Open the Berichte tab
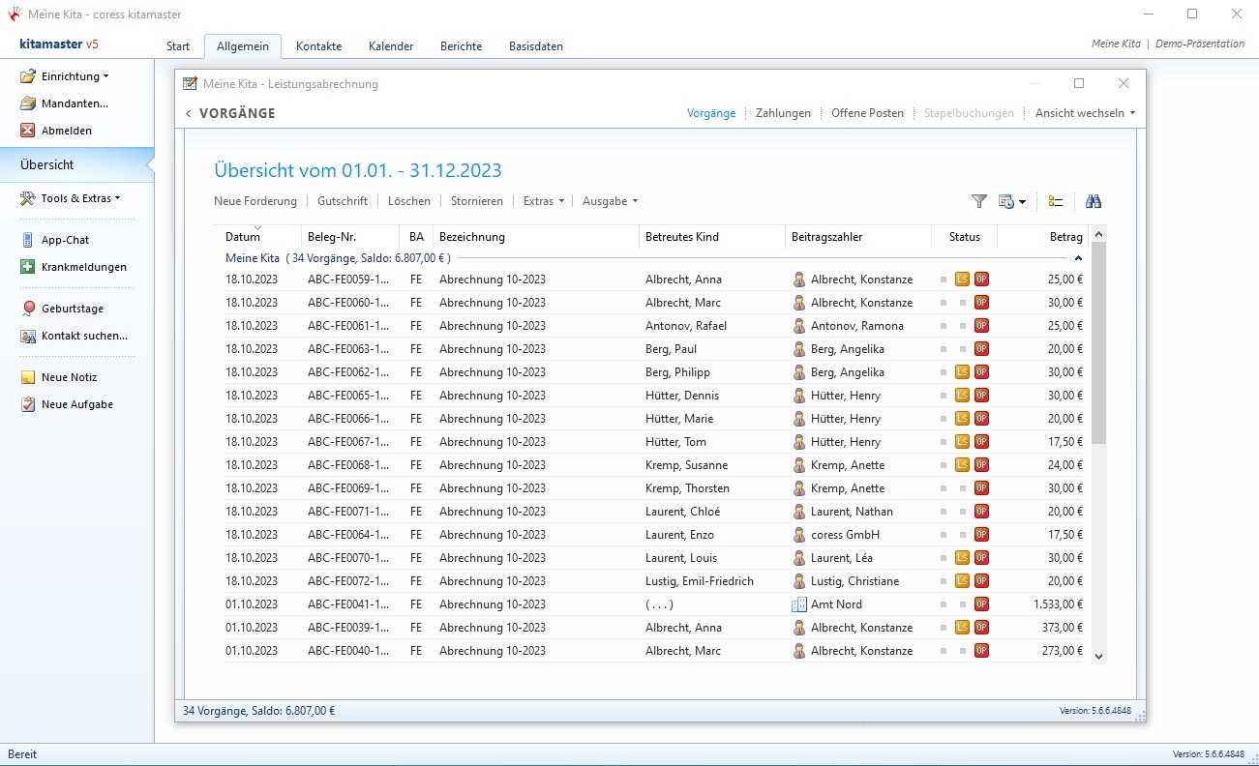The width and height of the screenshot is (1259, 766). pos(461,46)
